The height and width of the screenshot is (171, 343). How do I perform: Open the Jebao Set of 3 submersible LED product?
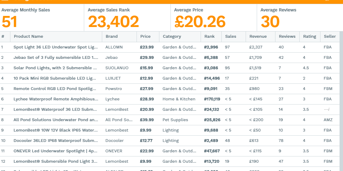56,57
